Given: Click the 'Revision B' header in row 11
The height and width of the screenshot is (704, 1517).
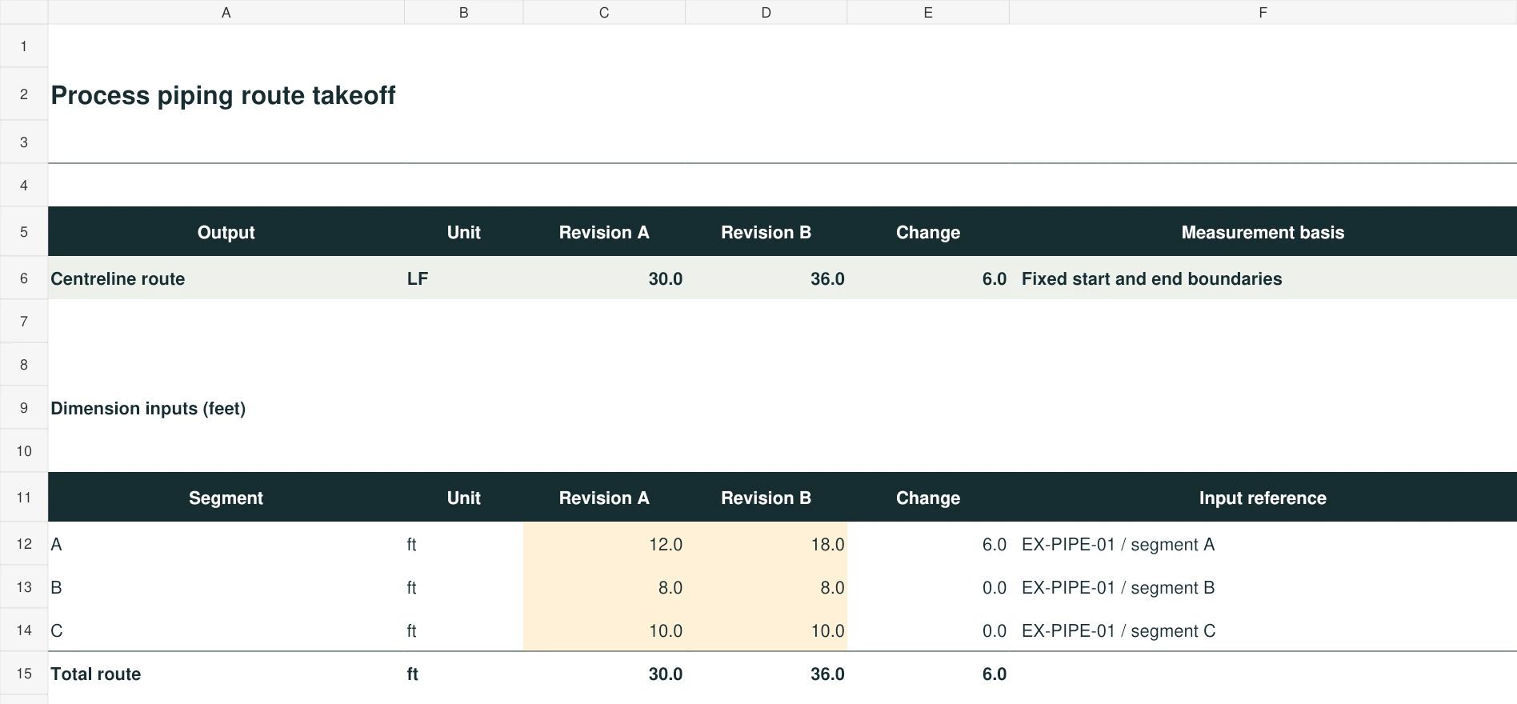Looking at the screenshot, I should coord(767,498).
